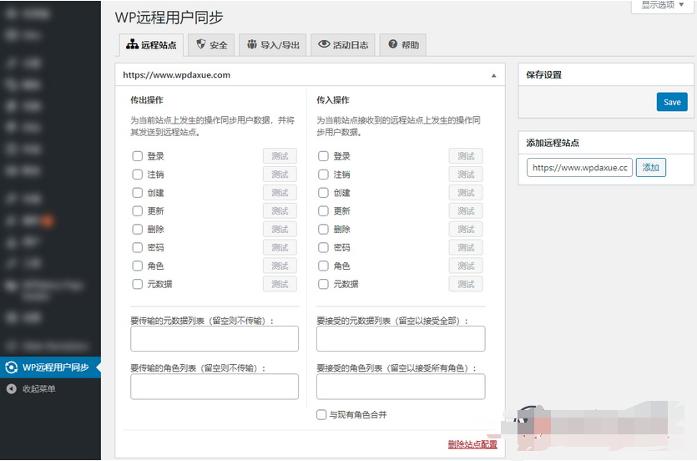Enable outgoing 删除 checkbox

pyautogui.click(x=138, y=229)
